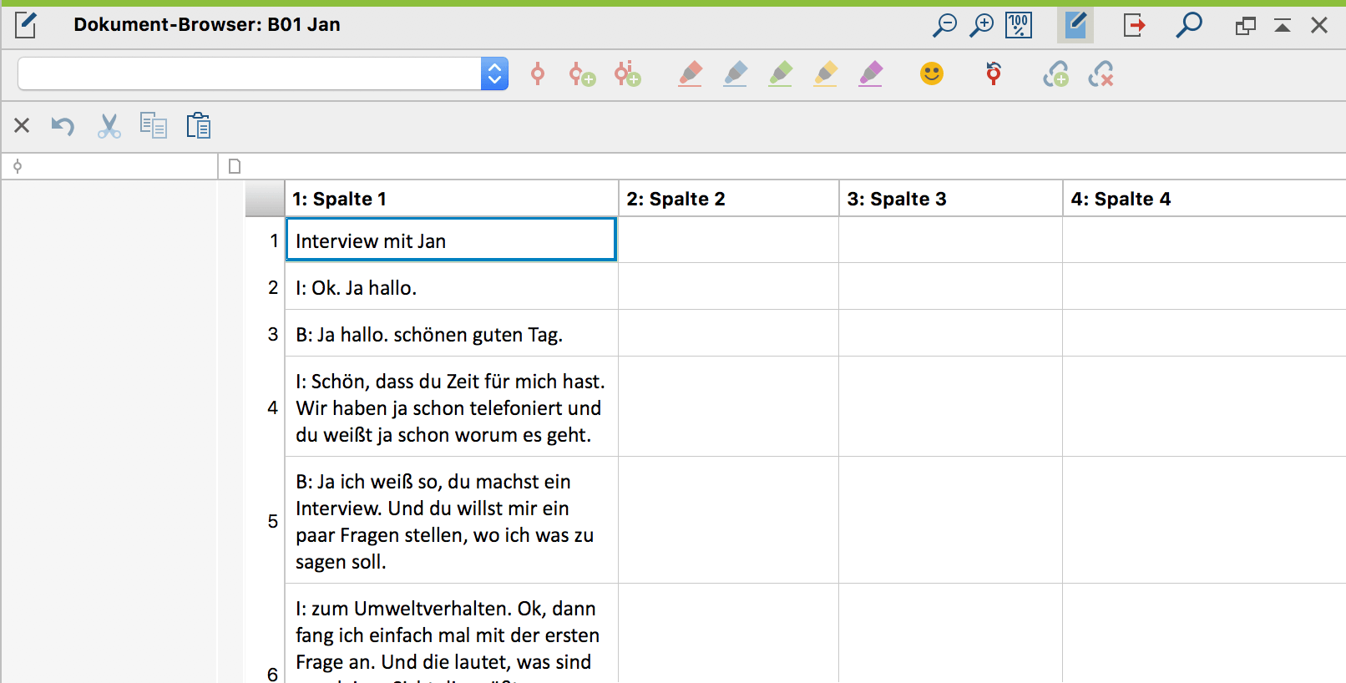Zoom in with the magnifier plus icon
This screenshot has height=683, width=1346.
click(981, 25)
